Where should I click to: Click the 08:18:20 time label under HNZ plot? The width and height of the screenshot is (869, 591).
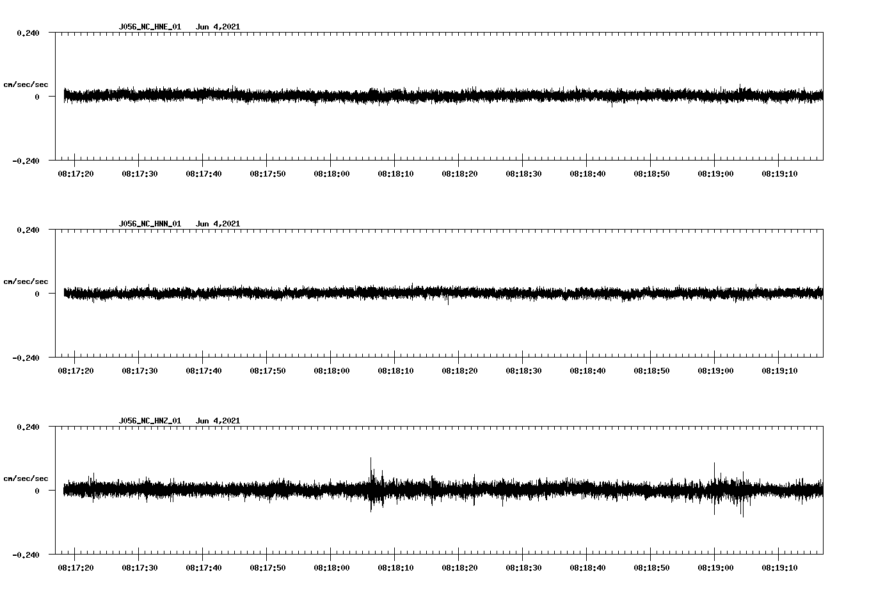[459, 568]
